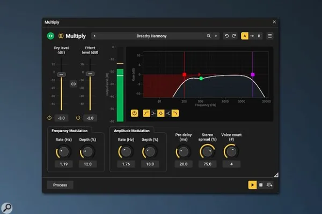Click the signal routing icon before low-pass button
This screenshot has width=322, height=214.
(x=168, y=113)
